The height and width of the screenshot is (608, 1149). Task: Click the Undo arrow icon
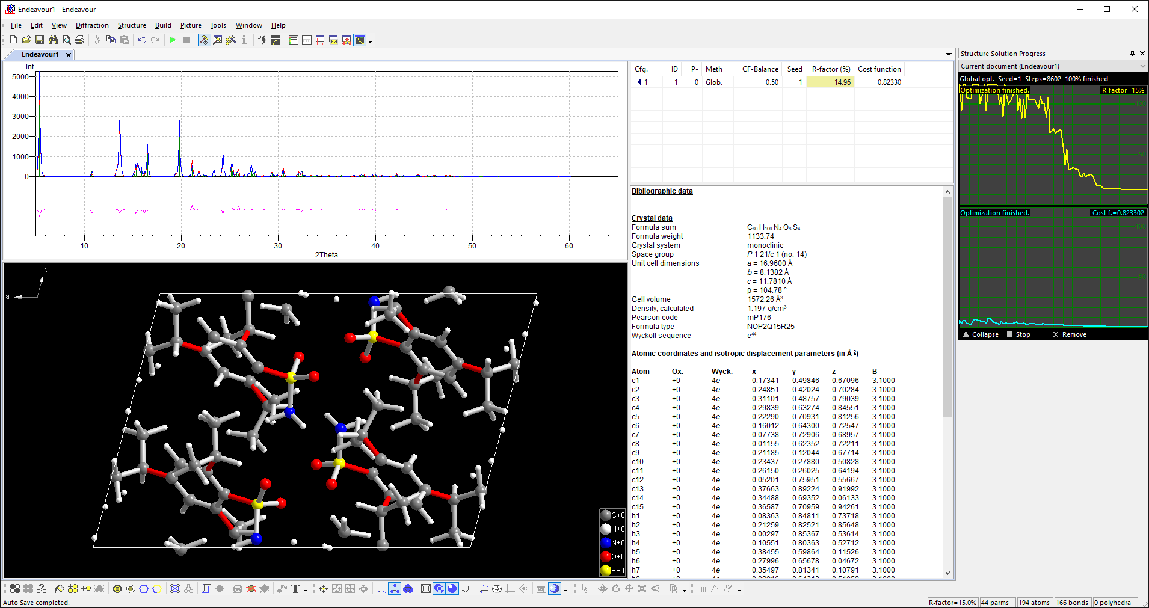141,40
